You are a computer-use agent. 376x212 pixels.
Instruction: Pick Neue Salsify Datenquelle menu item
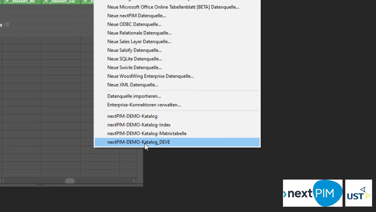click(177, 50)
